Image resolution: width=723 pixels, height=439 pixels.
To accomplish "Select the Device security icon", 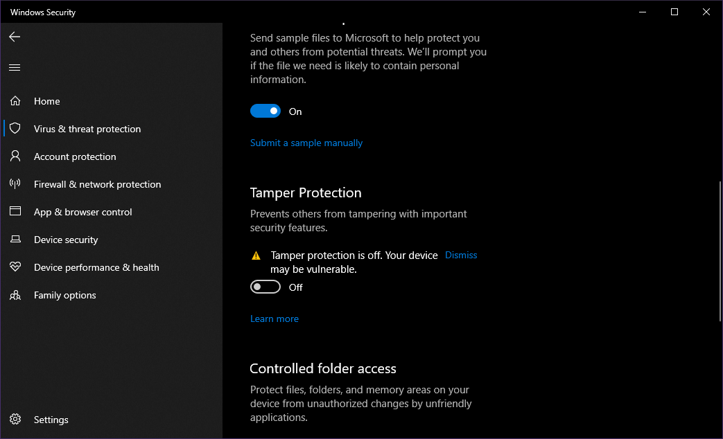I will pos(15,239).
